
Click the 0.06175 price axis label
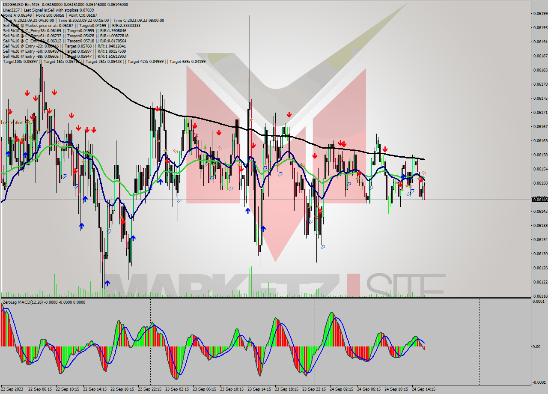(x=540, y=98)
